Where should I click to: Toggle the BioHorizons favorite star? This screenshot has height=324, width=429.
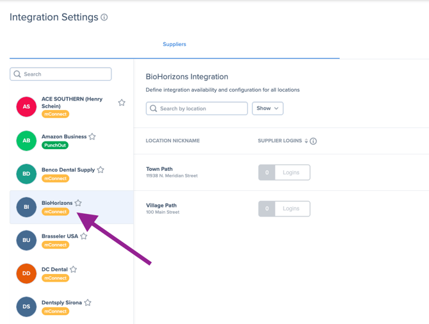(x=78, y=203)
